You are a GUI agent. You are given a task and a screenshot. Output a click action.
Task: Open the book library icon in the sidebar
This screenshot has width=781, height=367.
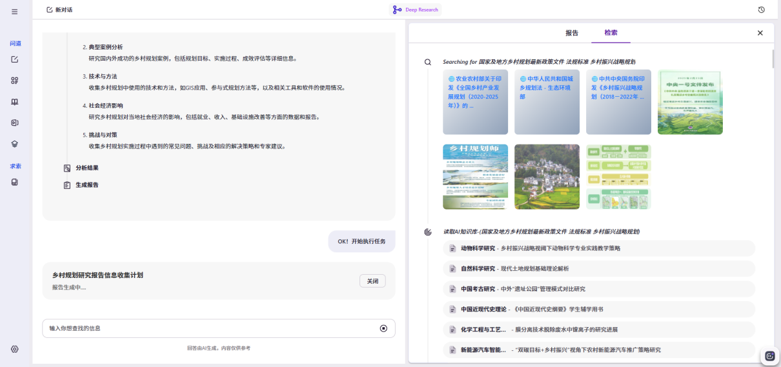coord(15,102)
